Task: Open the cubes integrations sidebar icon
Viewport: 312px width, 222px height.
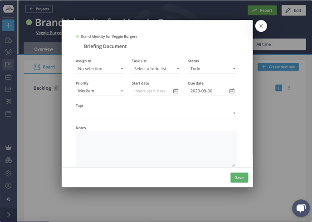Action: [x=8, y=160]
